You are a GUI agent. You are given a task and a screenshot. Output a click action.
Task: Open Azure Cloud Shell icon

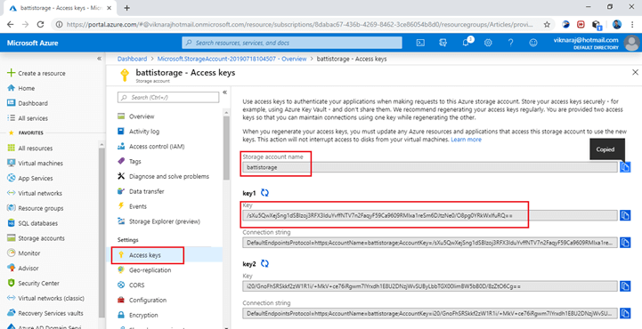point(420,43)
